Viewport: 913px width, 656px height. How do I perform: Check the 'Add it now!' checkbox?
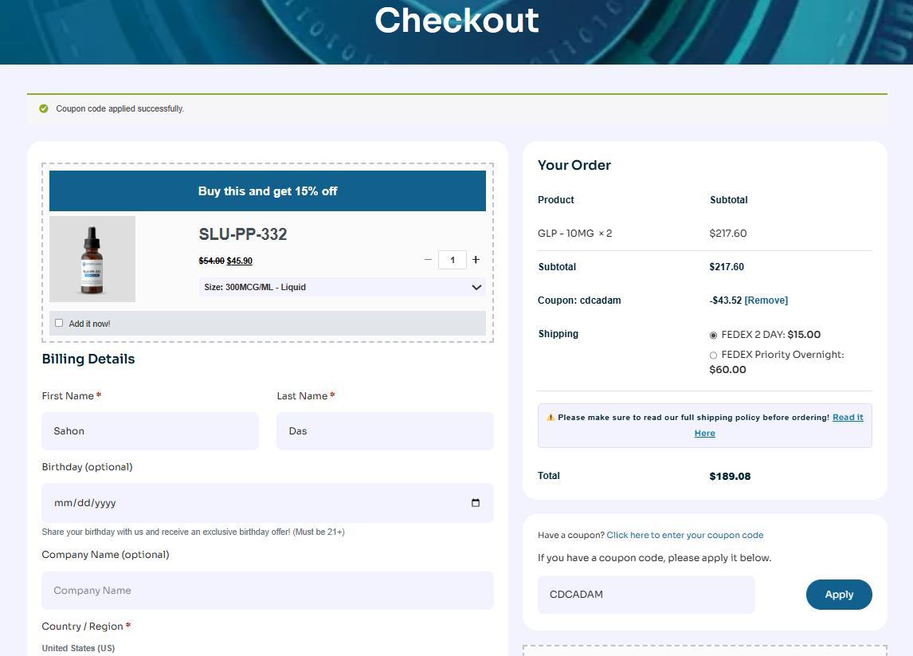pos(59,323)
